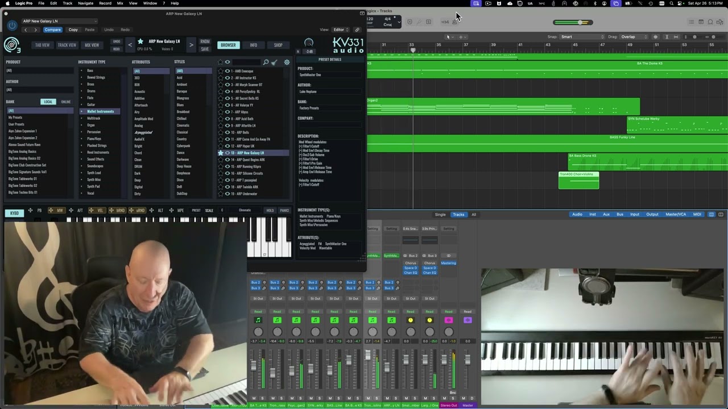Select previous preset arrow left of preset name
728x409 pixels.
point(130,44)
